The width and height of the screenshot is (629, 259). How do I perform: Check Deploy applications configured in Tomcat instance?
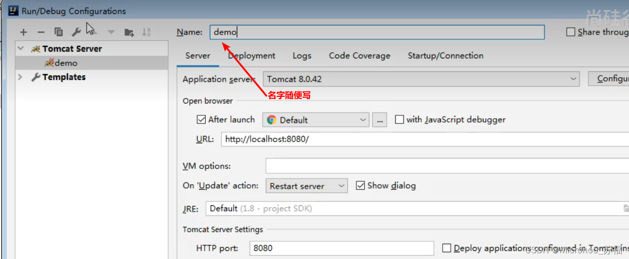446,248
